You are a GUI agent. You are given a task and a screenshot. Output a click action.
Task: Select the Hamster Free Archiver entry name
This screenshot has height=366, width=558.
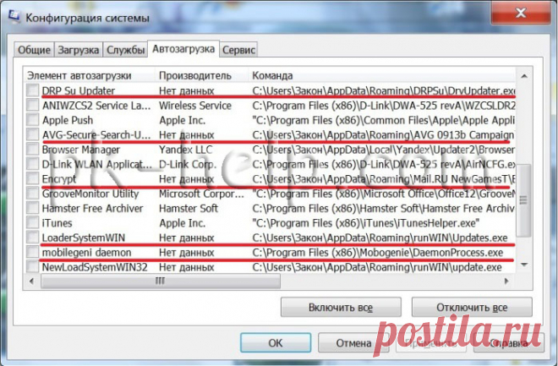pyautogui.click(x=92, y=208)
